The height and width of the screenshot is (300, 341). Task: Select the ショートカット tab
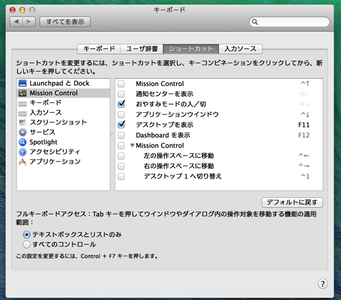191,49
